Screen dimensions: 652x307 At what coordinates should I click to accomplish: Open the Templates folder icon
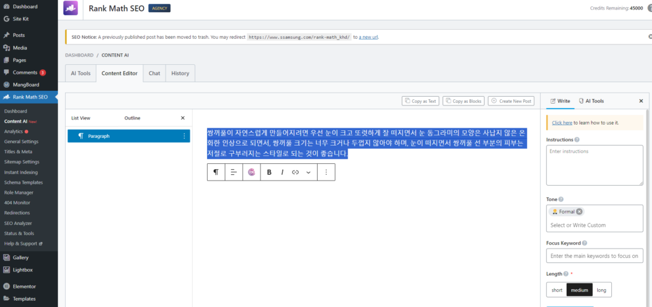6,299
